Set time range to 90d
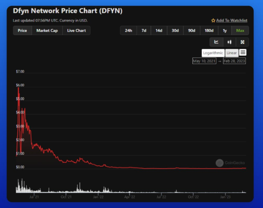Viewport: 263px width, 208px height. (191, 31)
